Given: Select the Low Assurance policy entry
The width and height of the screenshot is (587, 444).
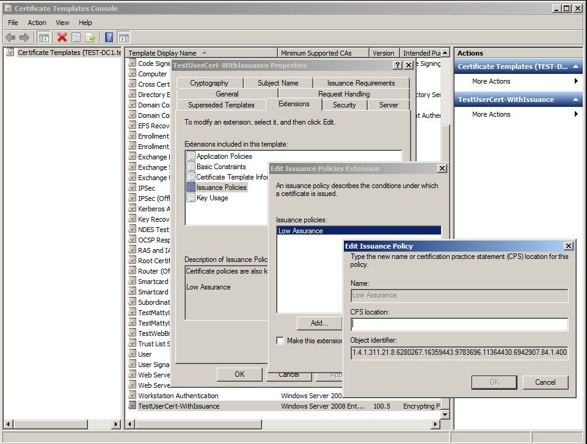Looking at the screenshot, I should coord(301,231).
